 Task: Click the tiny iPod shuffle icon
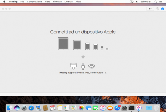(x=107, y=49)
